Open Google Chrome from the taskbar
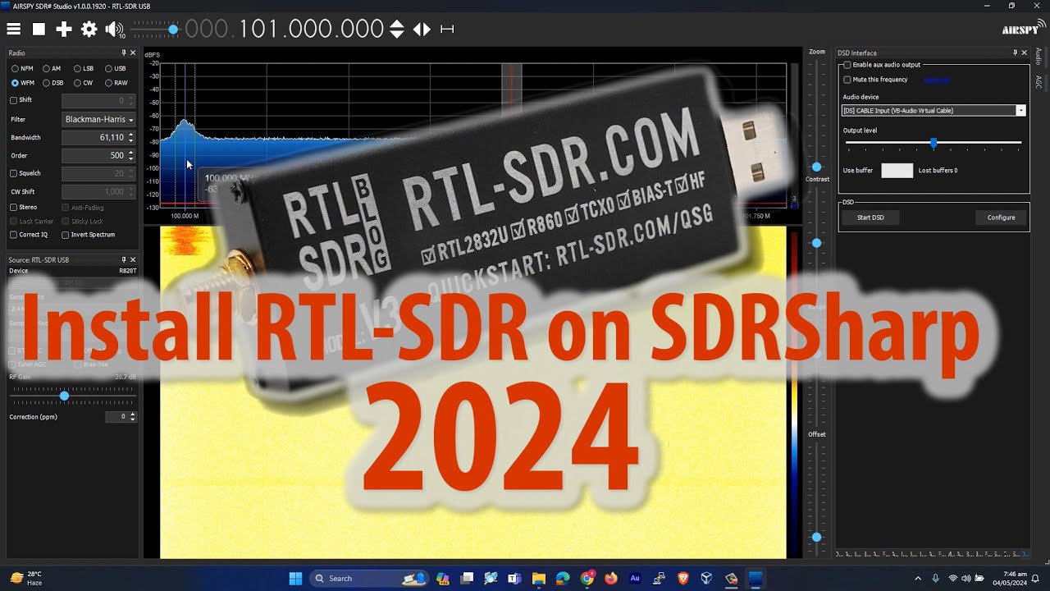Image resolution: width=1050 pixels, height=591 pixels. click(587, 579)
